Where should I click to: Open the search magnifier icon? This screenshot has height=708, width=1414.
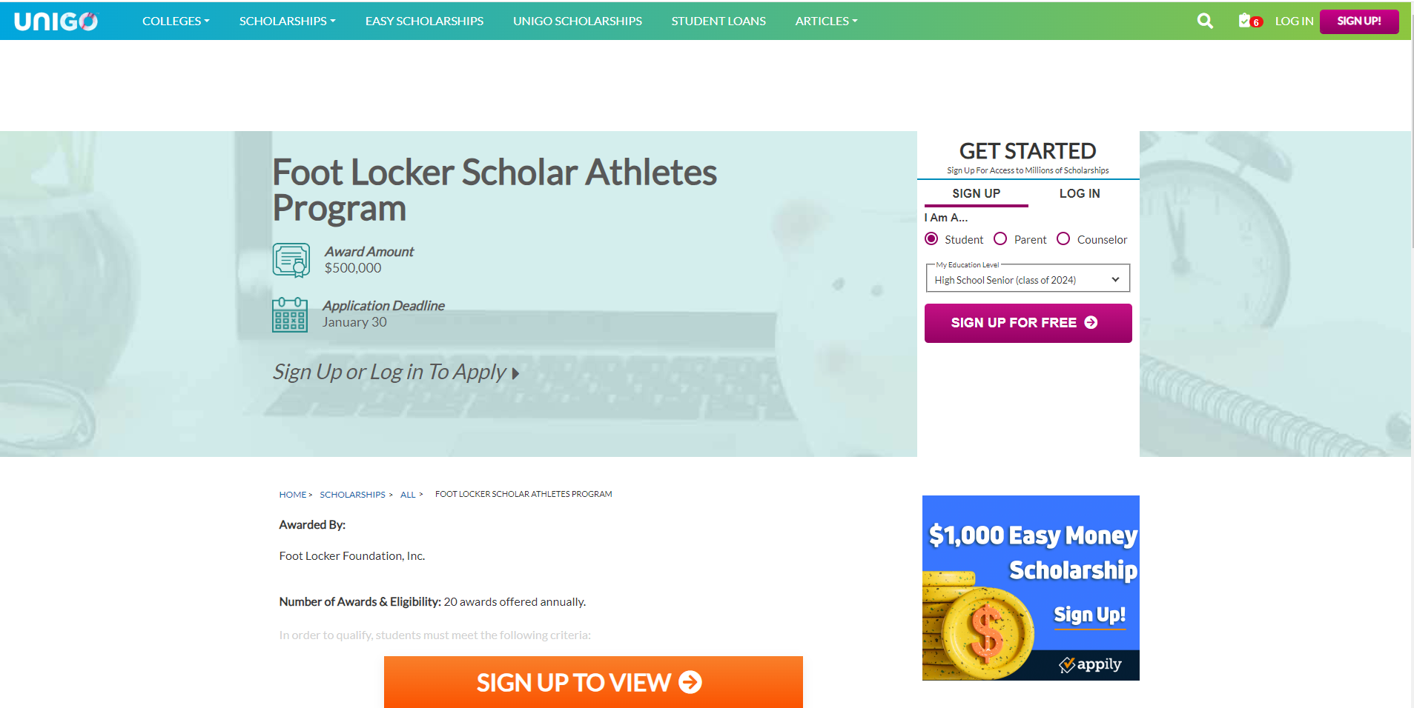tap(1205, 21)
